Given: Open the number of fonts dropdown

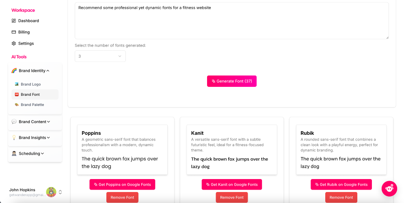Looking at the screenshot, I should [100, 56].
